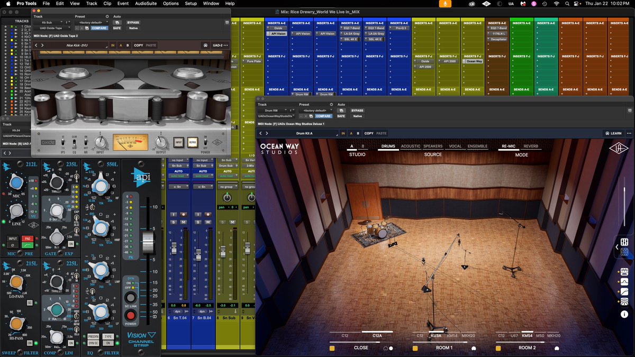
Task: Click the API Vision SC LINK button
Action: [130, 298]
